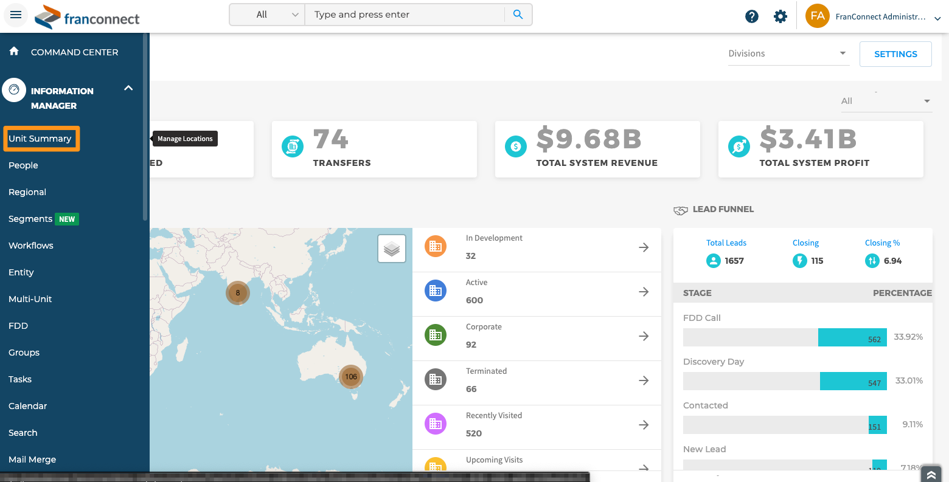This screenshot has width=949, height=482.
Task: Open the help question mark icon
Action: [752, 16]
